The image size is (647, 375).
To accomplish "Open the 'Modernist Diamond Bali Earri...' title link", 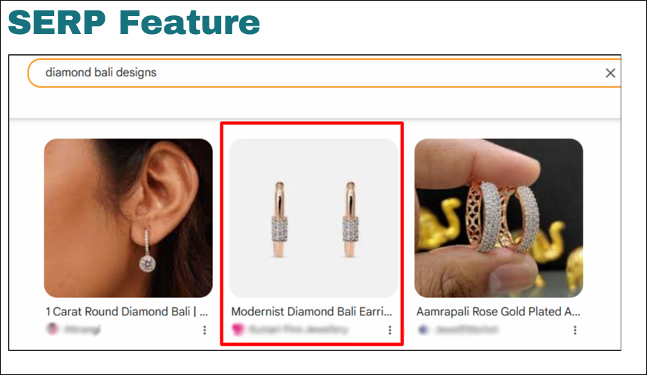I will (311, 311).
